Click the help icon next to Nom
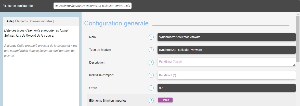This screenshot has width=300, height=106. 151,37
